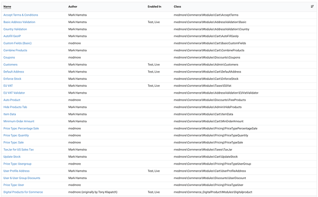The image size is (318, 197).
Task: Open the Combine Products module
Action: pyautogui.click(x=15, y=50)
